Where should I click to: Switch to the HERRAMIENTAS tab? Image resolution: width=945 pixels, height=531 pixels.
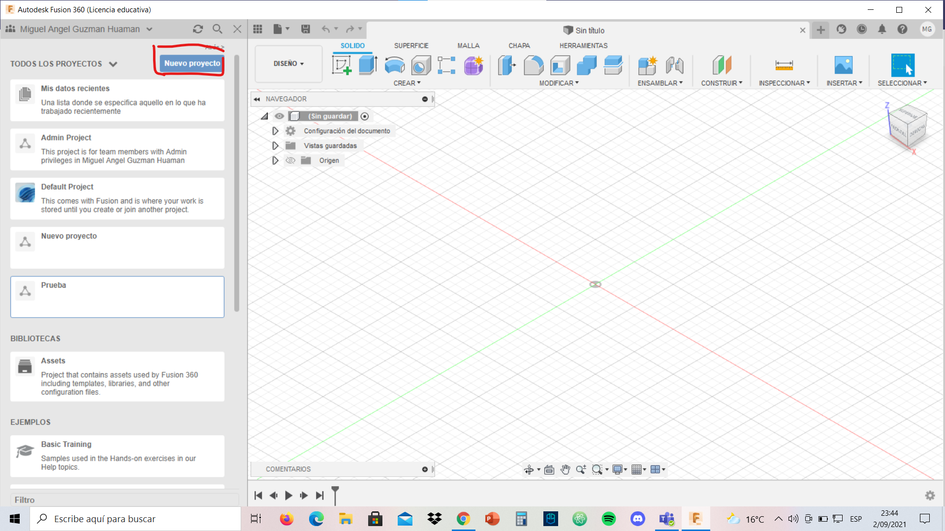click(583, 46)
